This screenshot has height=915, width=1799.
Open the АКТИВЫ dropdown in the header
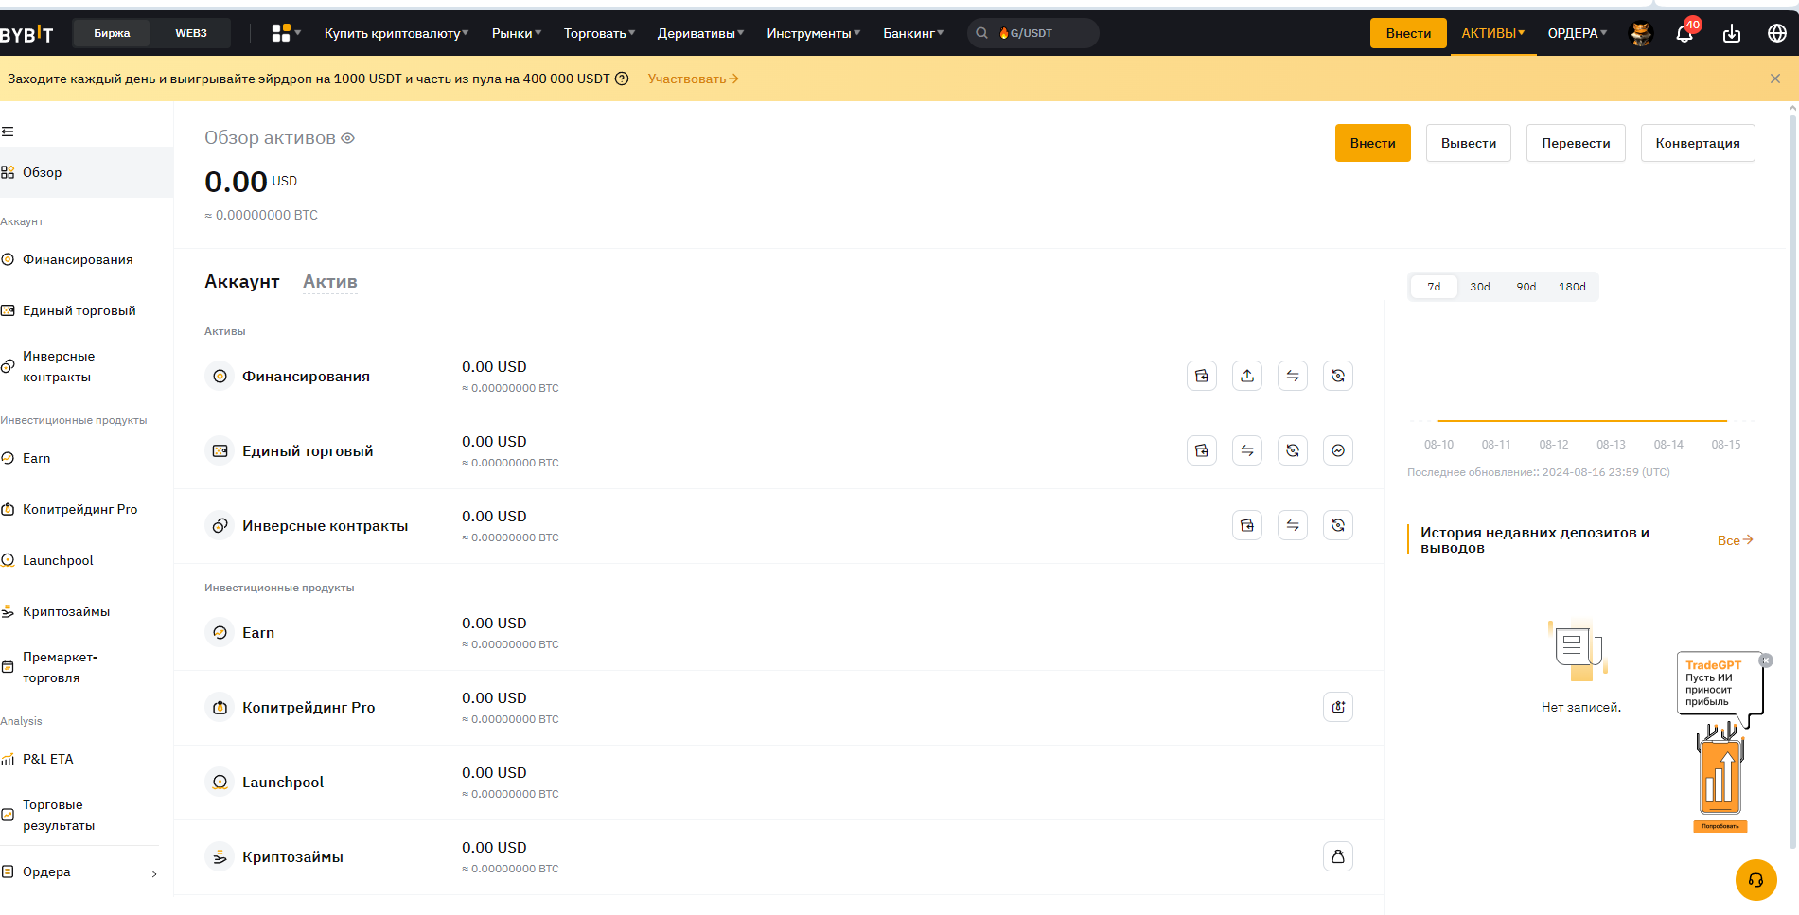pyautogui.click(x=1493, y=33)
